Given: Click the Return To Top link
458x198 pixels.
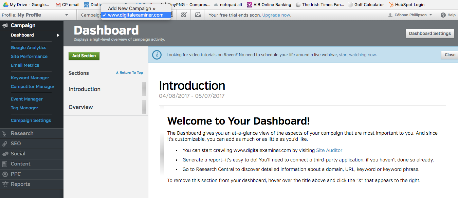Looking at the screenshot, I should tap(129, 73).
